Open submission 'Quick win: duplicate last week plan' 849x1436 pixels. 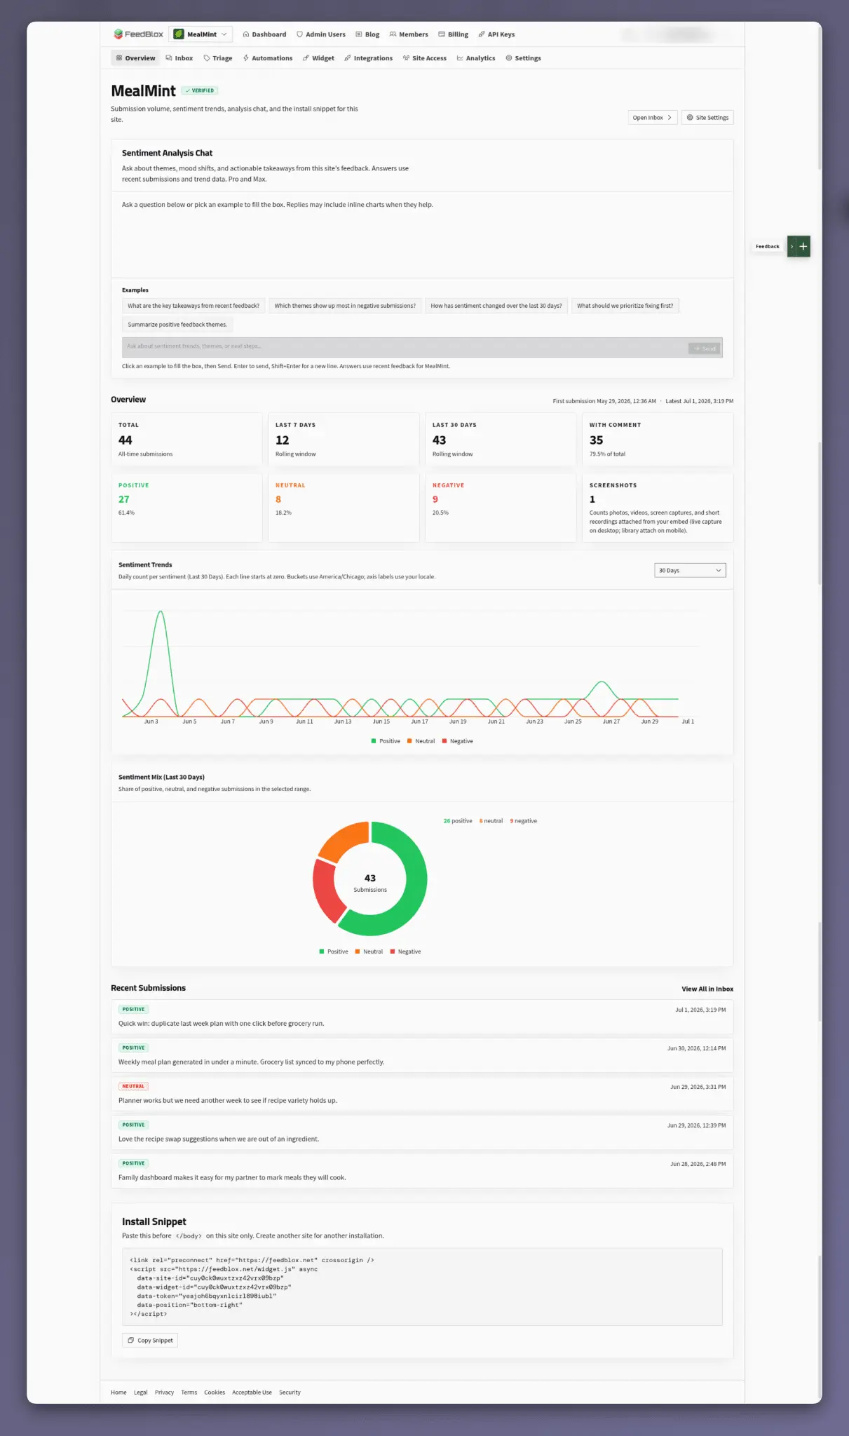[x=422, y=1017]
